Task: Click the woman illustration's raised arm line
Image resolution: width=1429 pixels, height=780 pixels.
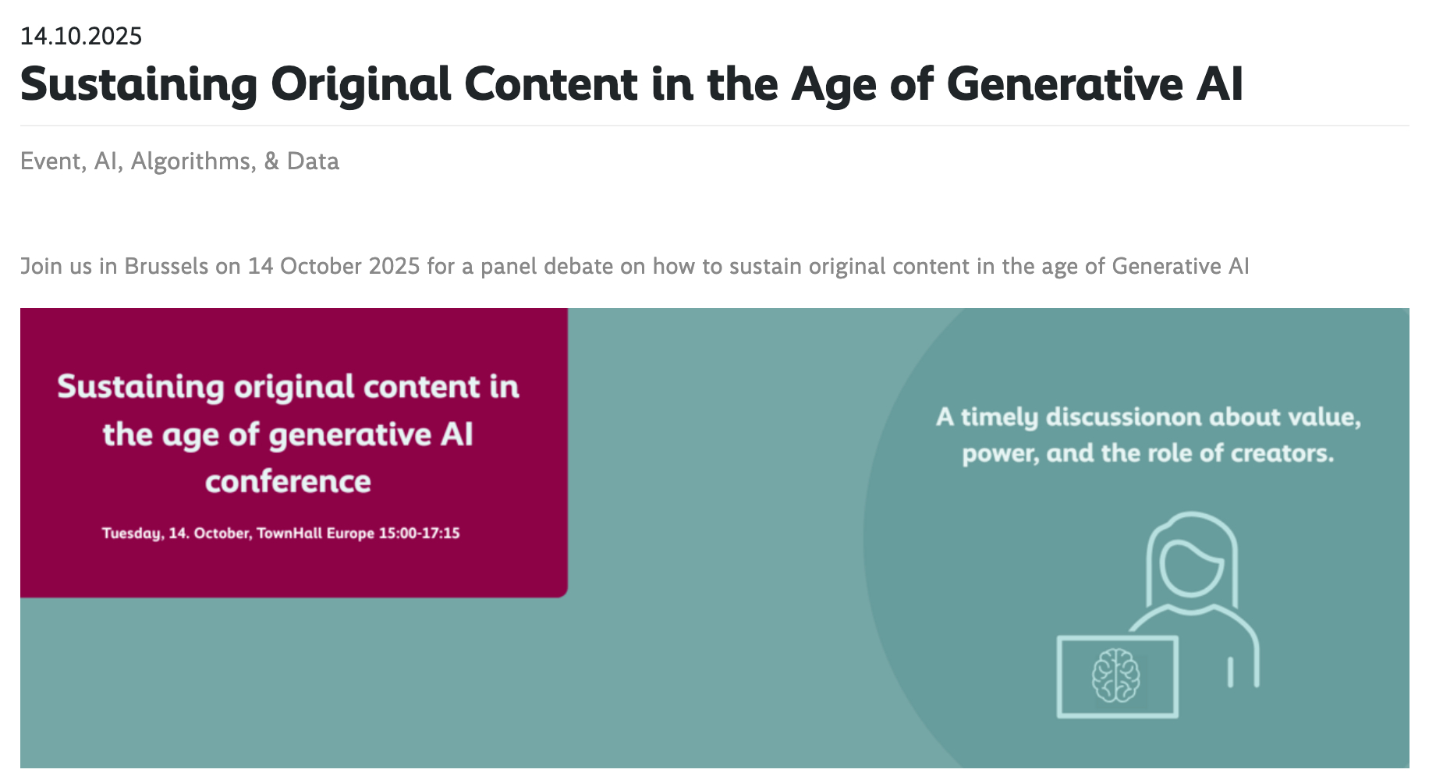Action: 1230,672
